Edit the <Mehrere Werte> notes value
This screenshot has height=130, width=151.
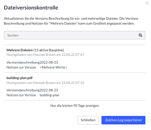[x=53, y=67]
